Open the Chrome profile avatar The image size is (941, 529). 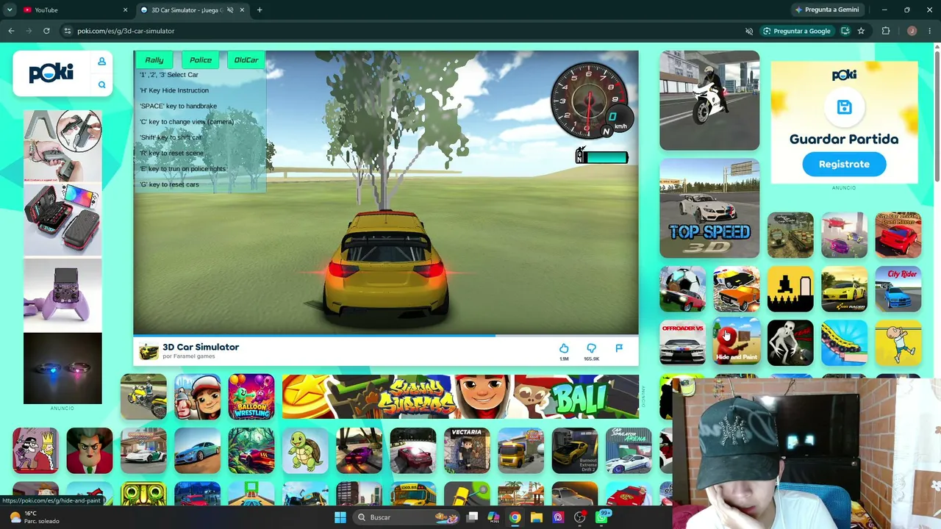(912, 31)
